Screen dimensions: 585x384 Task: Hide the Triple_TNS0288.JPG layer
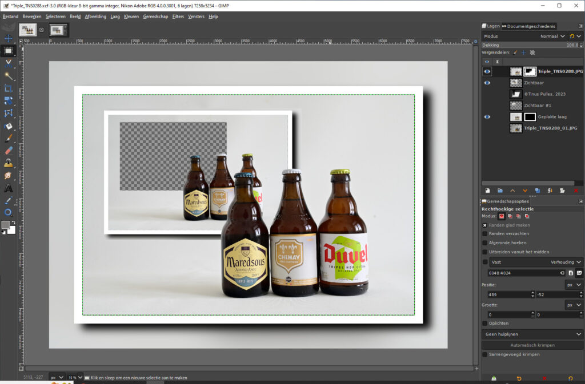point(487,71)
